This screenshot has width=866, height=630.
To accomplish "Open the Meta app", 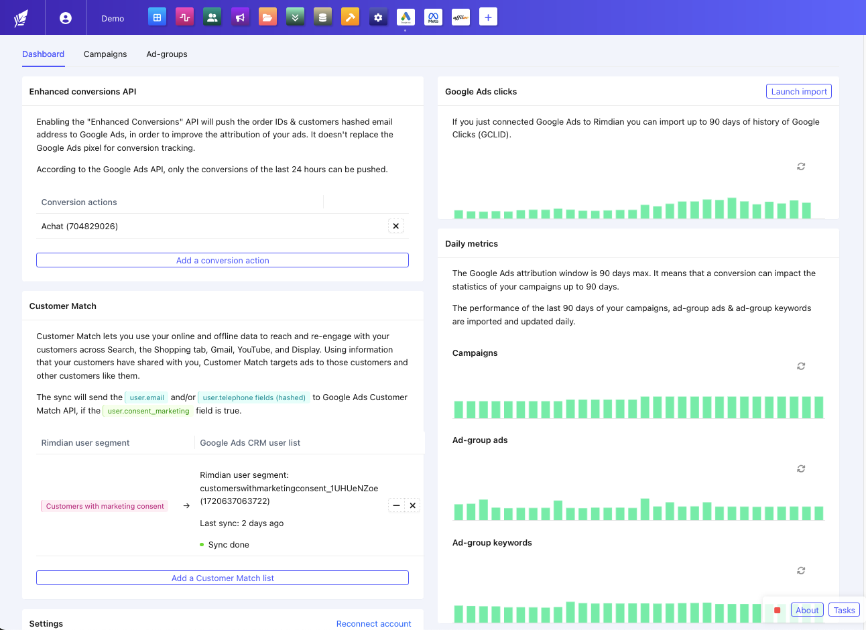I will coord(433,17).
